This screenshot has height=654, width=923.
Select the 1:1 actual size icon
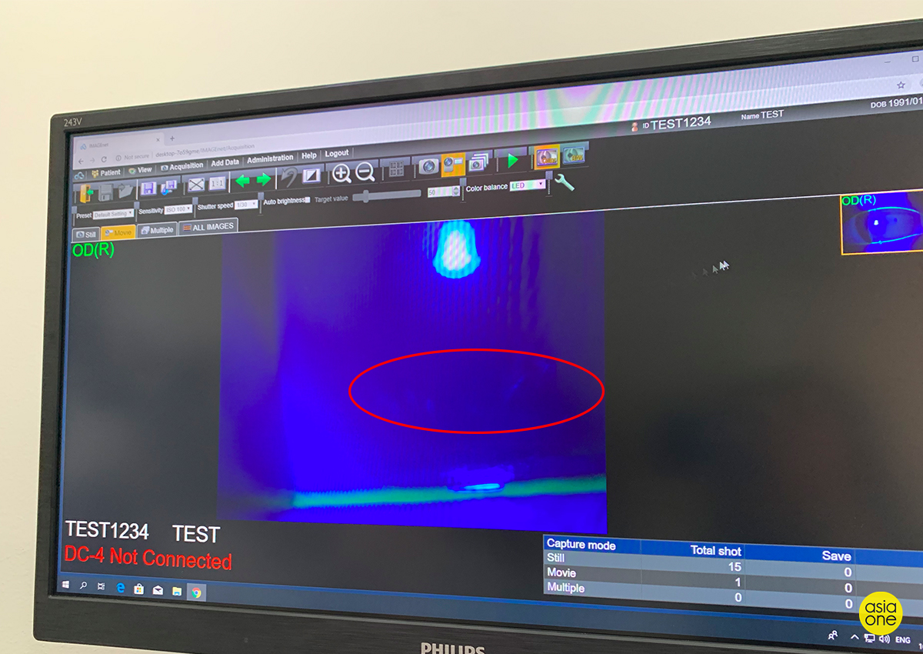coord(217,183)
